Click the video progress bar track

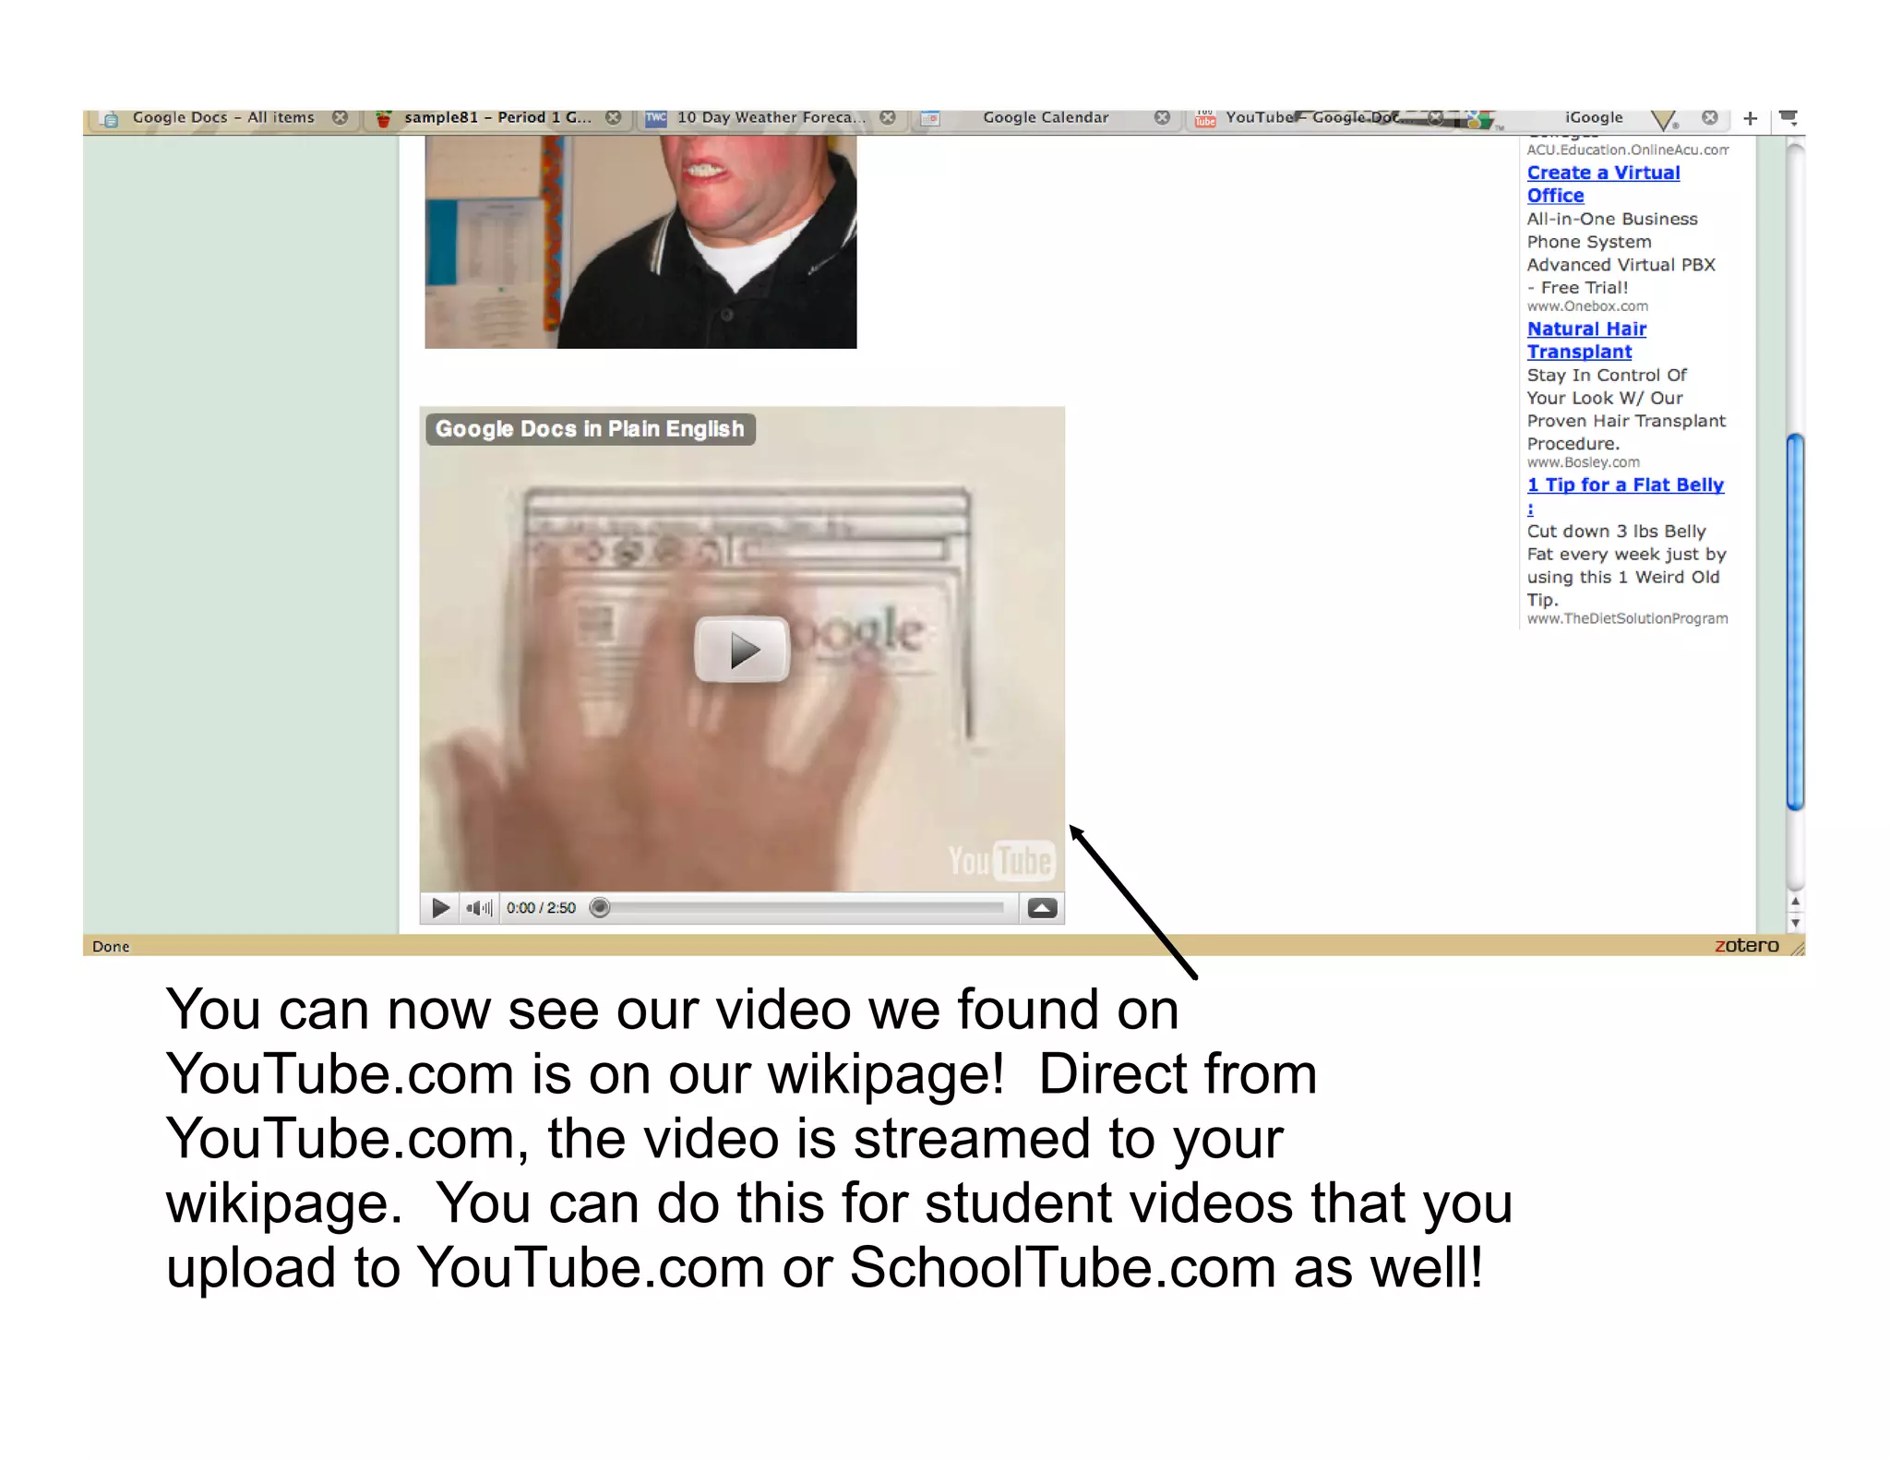(800, 908)
